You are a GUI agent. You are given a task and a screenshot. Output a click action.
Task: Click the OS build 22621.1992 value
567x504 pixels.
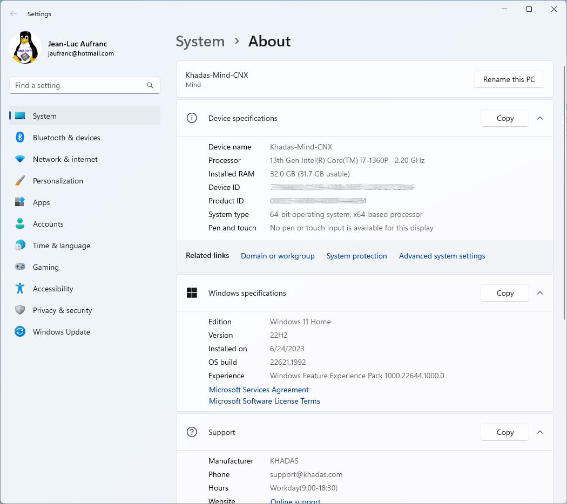(288, 362)
